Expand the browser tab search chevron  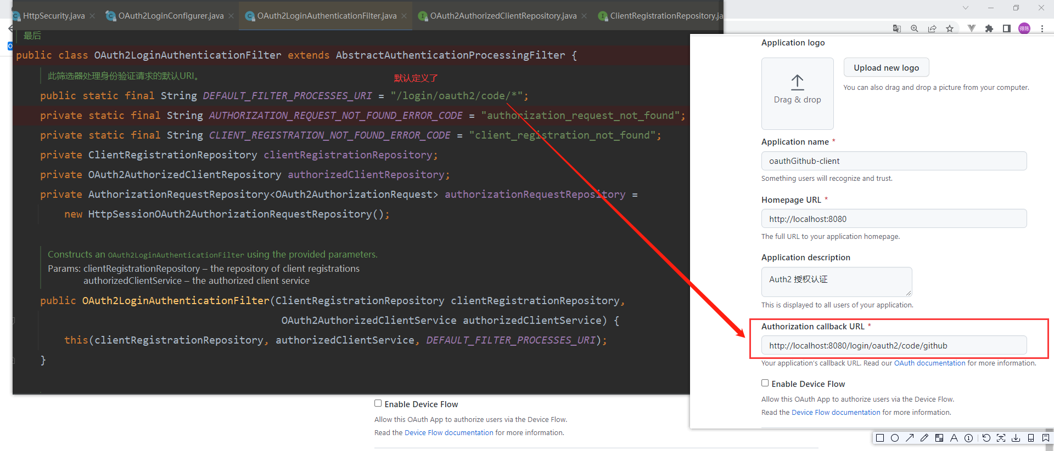pyautogui.click(x=966, y=8)
